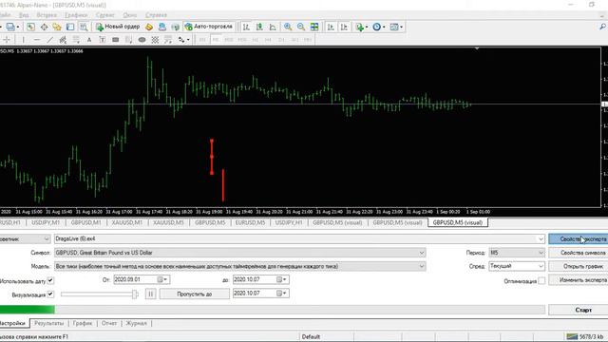
Task: Select the text label 'T' tool
Action: [103, 40]
